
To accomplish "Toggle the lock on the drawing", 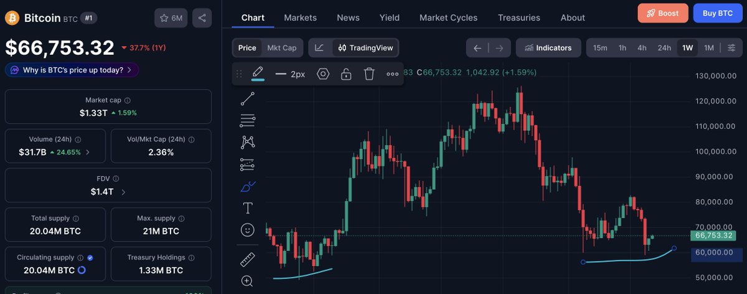I will pyautogui.click(x=346, y=74).
